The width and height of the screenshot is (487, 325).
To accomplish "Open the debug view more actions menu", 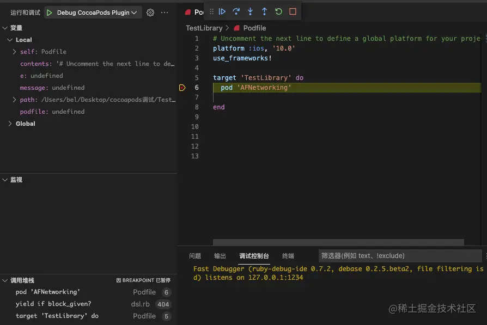I will (x=165, y=13).
